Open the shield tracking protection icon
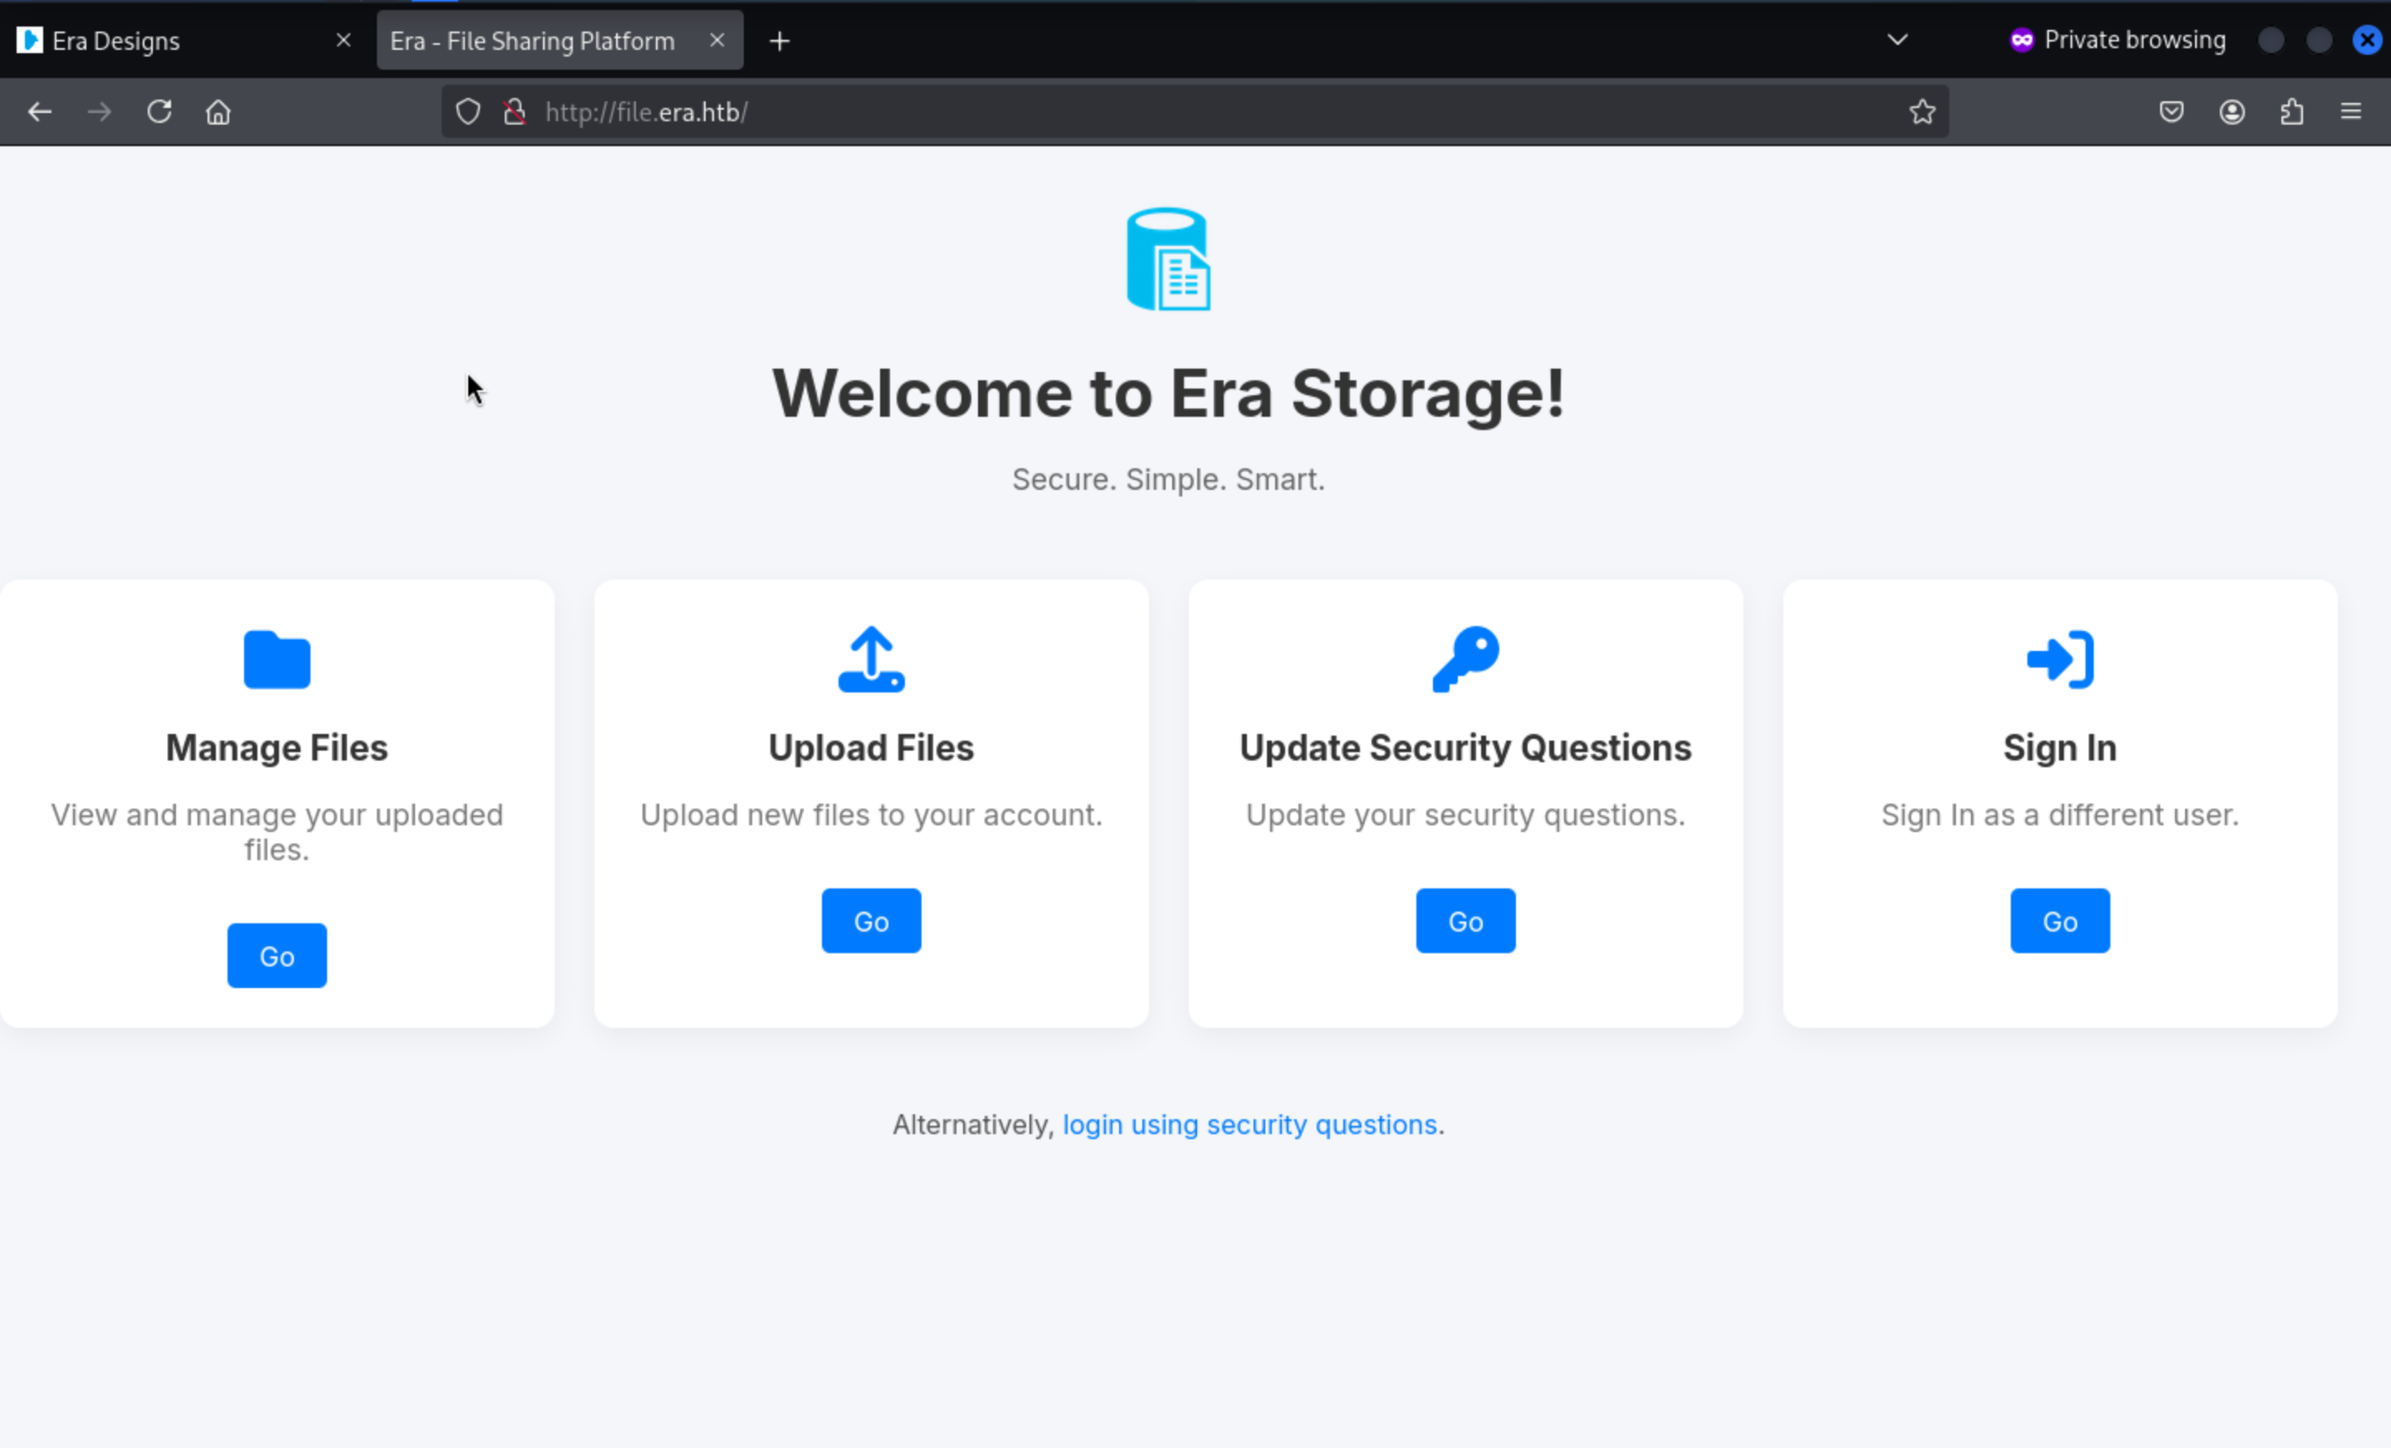 (467, 111)
